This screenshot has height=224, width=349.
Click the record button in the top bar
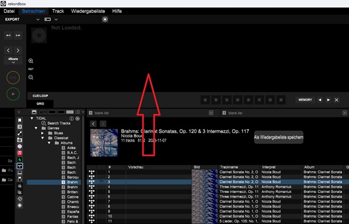tap(105, 20)
